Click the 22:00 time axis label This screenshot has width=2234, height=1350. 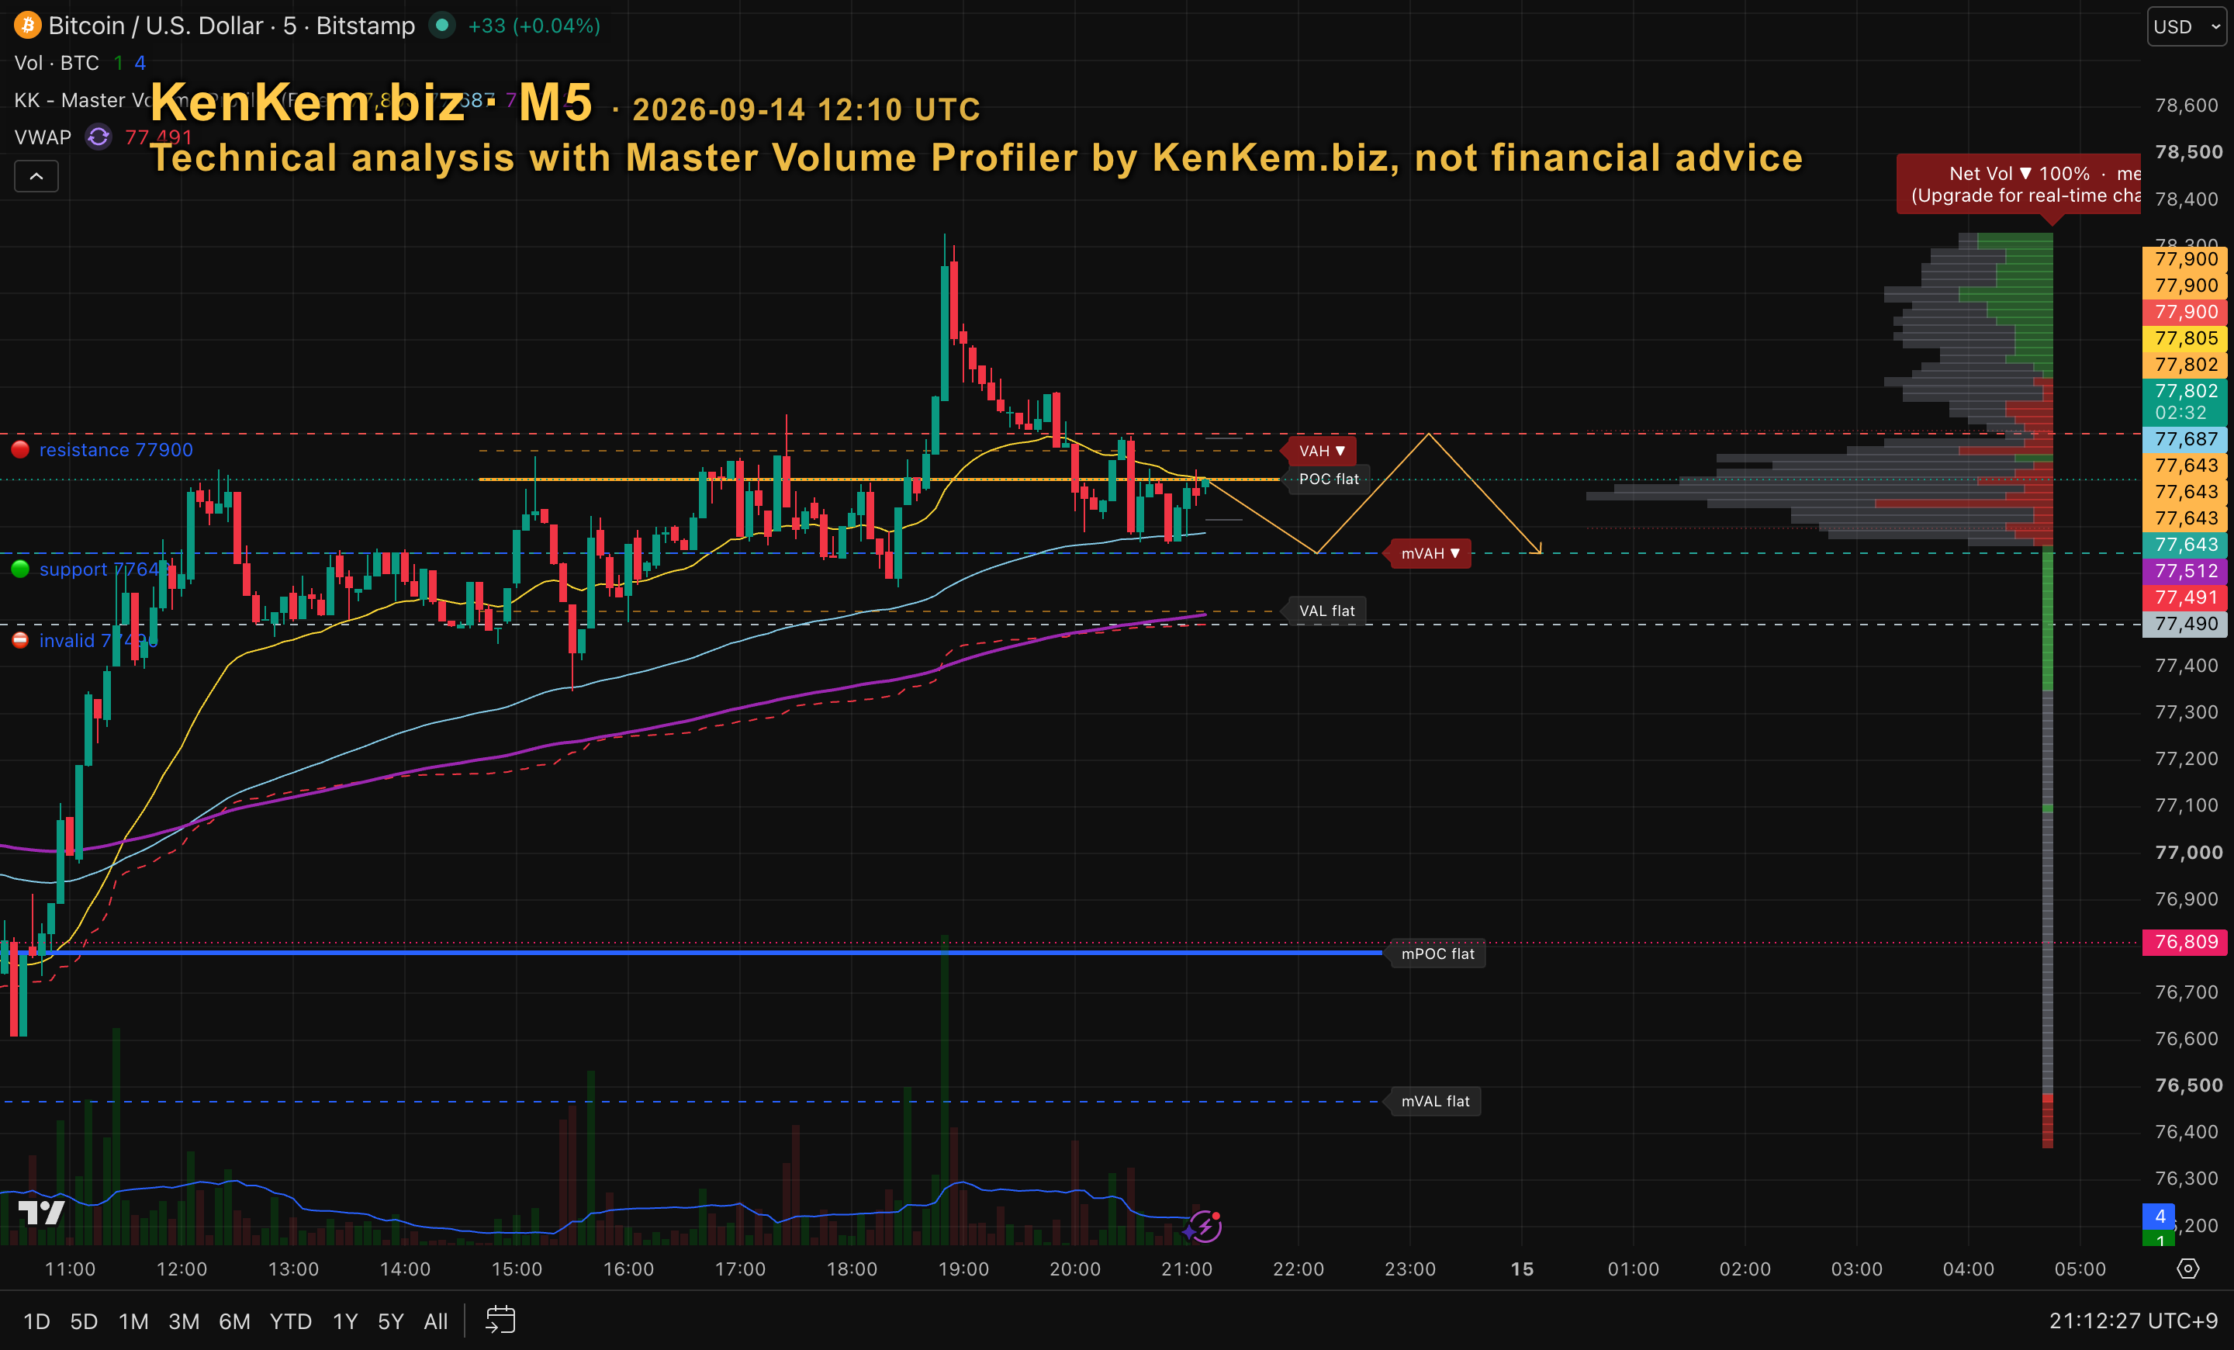click(1299, 1269)
